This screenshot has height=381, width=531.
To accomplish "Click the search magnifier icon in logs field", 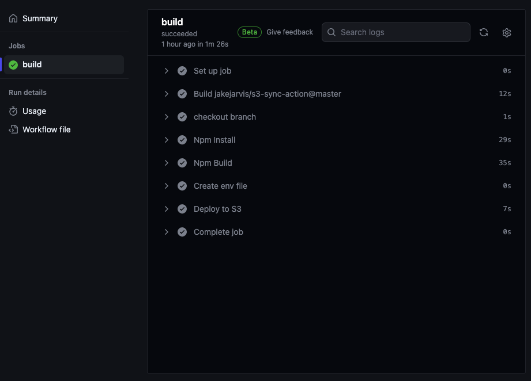I will (332, 32).
